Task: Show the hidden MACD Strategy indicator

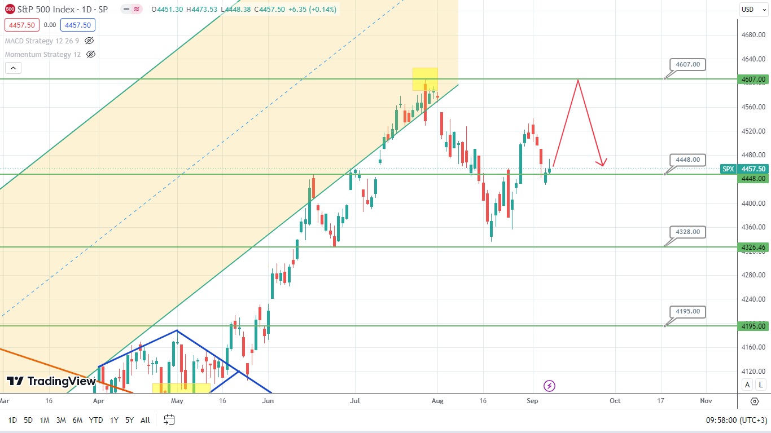Action: pyautogui.click(x=89, y=41)
